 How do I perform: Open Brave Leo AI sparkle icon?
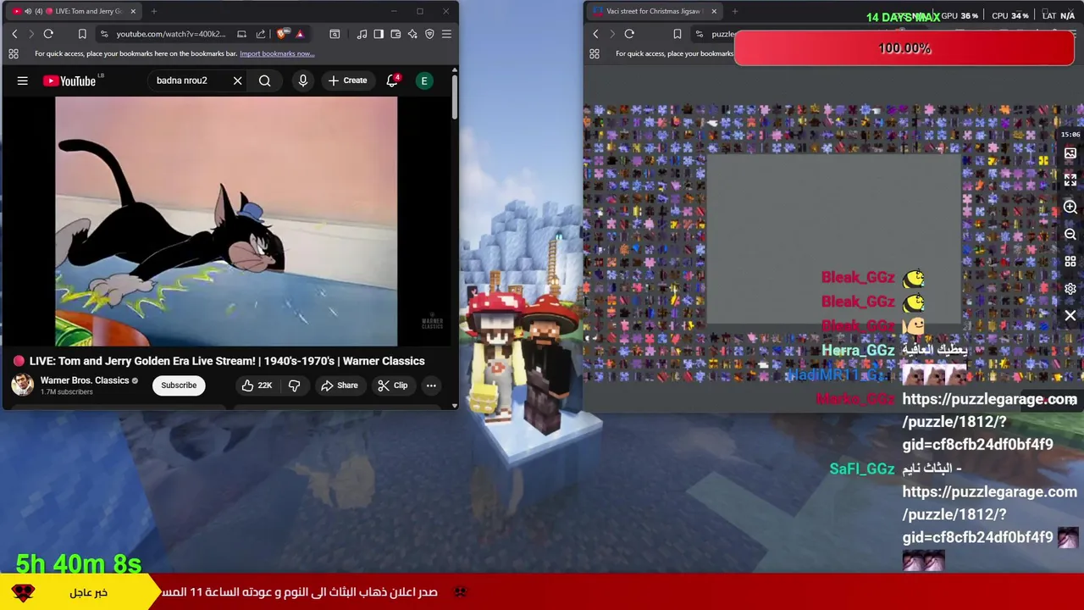[x=412, y=34]
